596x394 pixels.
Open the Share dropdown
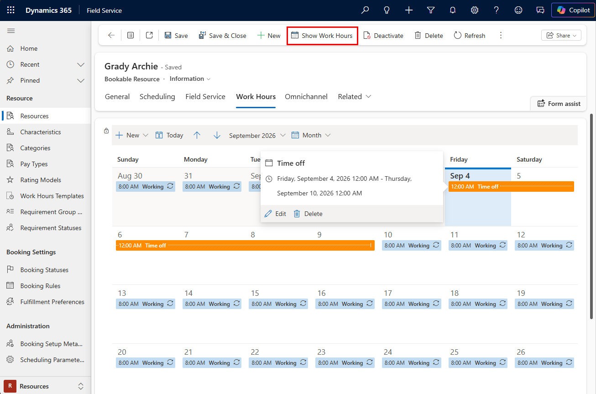pos(561,35)
